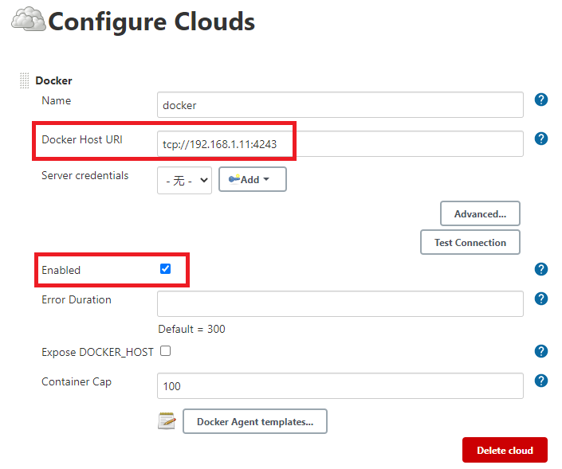The height and width of the screenshot is (469, 562).
Task: Open help for Docker Host URI
Action: click(540, 139)
